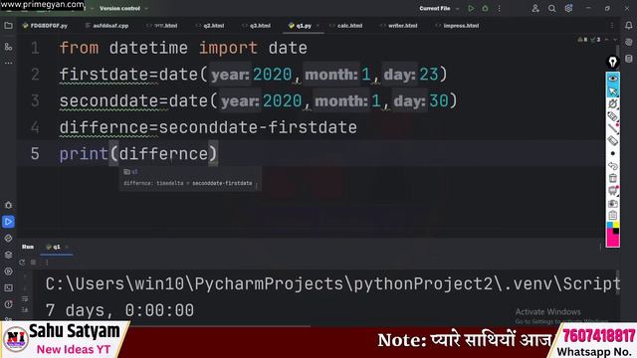
Task: Select the circle shapes tool in the annotation bar
Action: click(613, 103)
